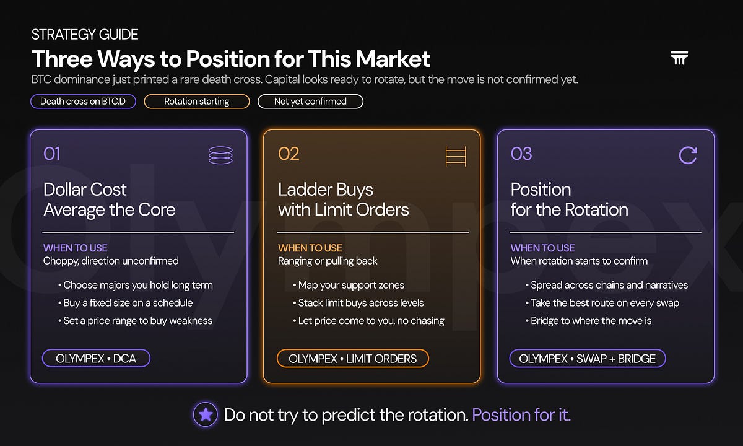Screen dimensions: 743x446
Task: Select the "Not yet confirmed" tag
Action: click(x=310, y=101)
